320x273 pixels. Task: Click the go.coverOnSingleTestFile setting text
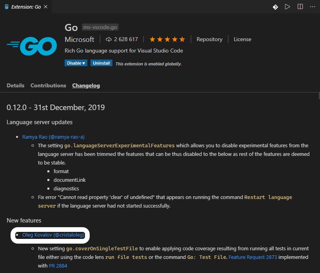pyautogui.click(x=102, y=248)
